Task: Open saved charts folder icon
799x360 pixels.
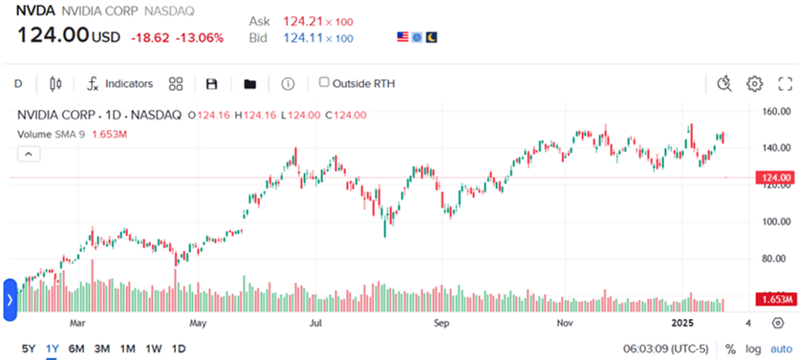Action: pyautogui.click(x=249, y=84)
